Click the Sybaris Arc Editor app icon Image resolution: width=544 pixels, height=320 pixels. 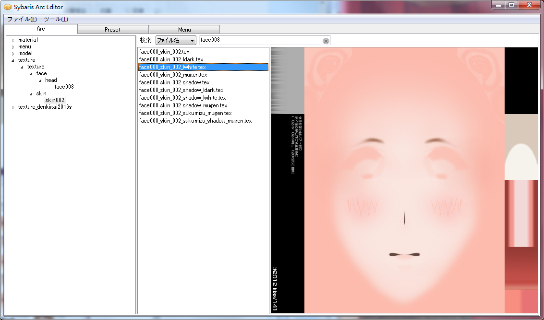(x=7, y=7)
